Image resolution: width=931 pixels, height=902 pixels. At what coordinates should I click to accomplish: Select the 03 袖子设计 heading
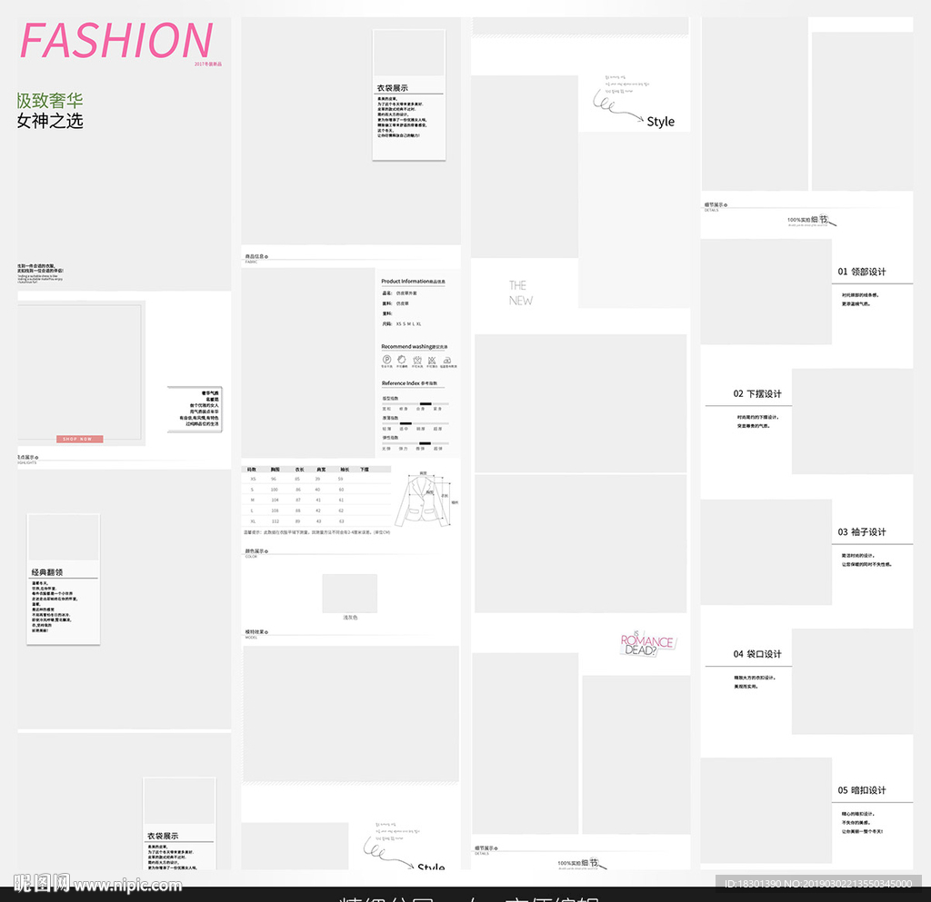coord(861,532)
